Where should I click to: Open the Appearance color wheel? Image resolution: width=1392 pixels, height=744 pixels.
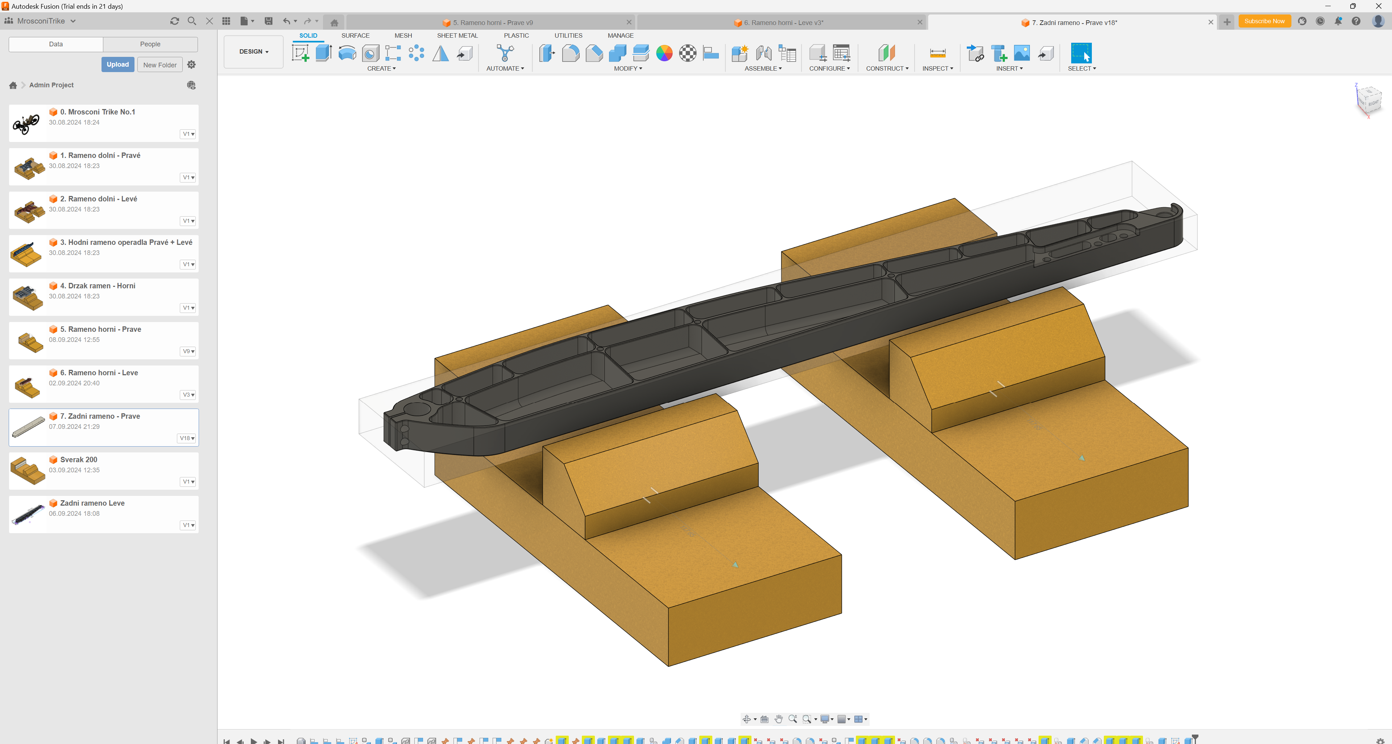pyautogui.click(x=664, y=53)
